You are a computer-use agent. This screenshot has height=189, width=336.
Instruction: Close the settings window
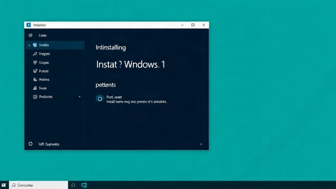point(203,25)
